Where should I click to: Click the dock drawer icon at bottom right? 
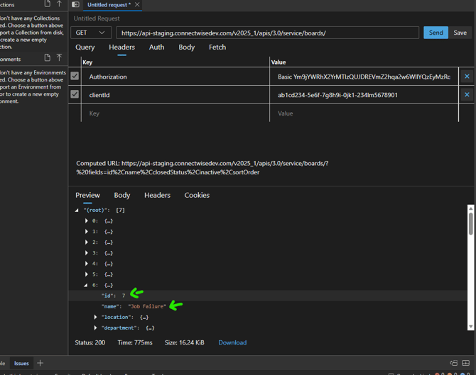(453, 363)
